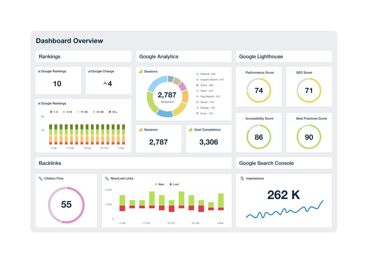Viewport: 368px width, 263px height.
Task: Click the Performance Score 74 gauge
Action: click(259, 90)
